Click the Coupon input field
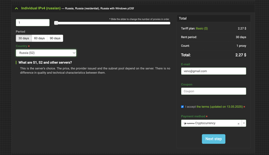Screen dimensions: 269x155 [x=213, y=91]
